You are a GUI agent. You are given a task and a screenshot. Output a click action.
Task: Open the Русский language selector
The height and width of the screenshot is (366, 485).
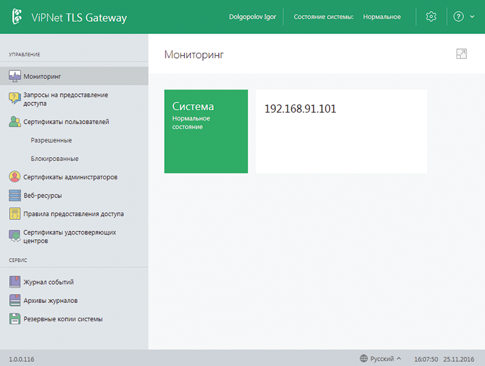point(382,358)
